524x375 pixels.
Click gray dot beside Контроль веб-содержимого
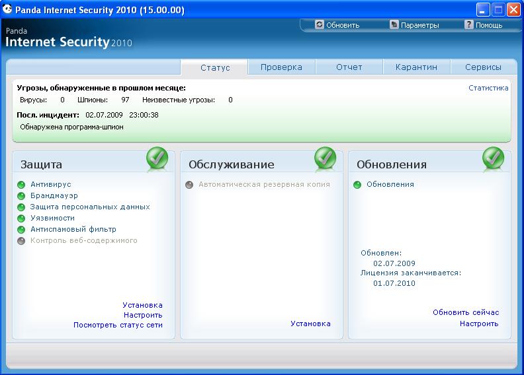tap(21, 241)
